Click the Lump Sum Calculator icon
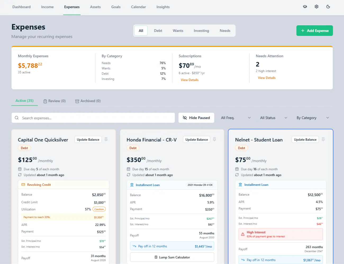The height and width of the screenshot is (264, 344). (x=156, y=257)
